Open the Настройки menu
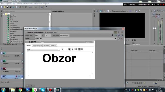Screen dimensions: 165x92 click(x=38, y=4)
